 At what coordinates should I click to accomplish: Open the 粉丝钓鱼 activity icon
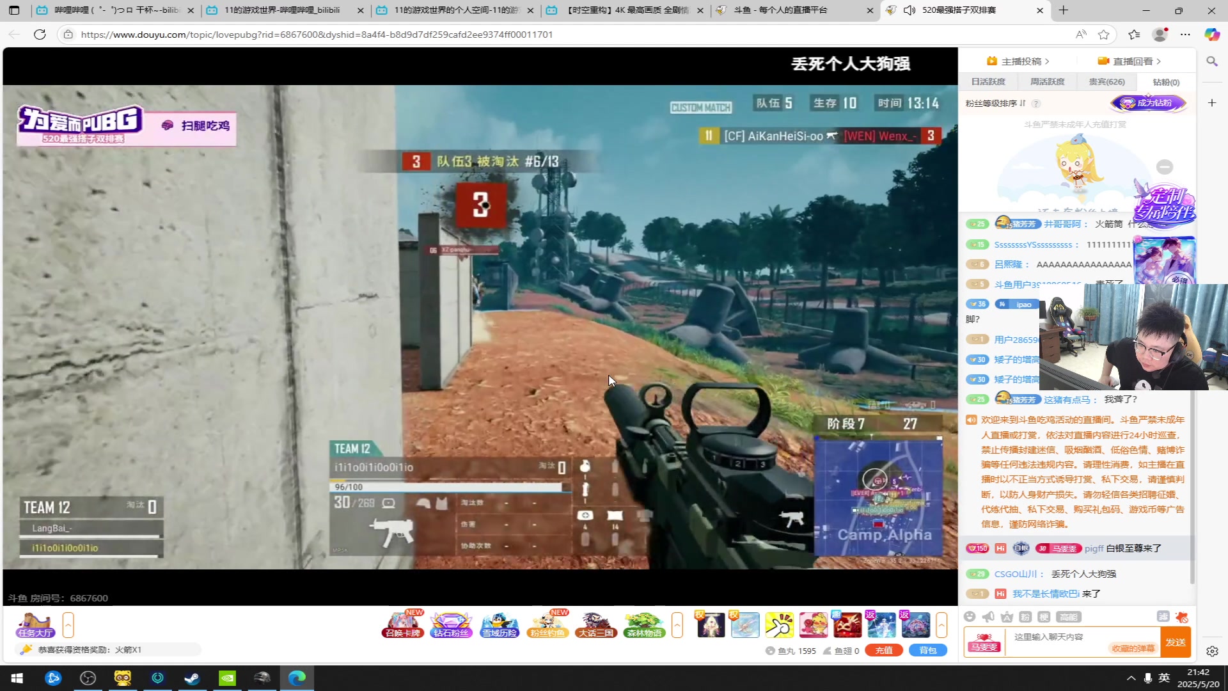547,624
